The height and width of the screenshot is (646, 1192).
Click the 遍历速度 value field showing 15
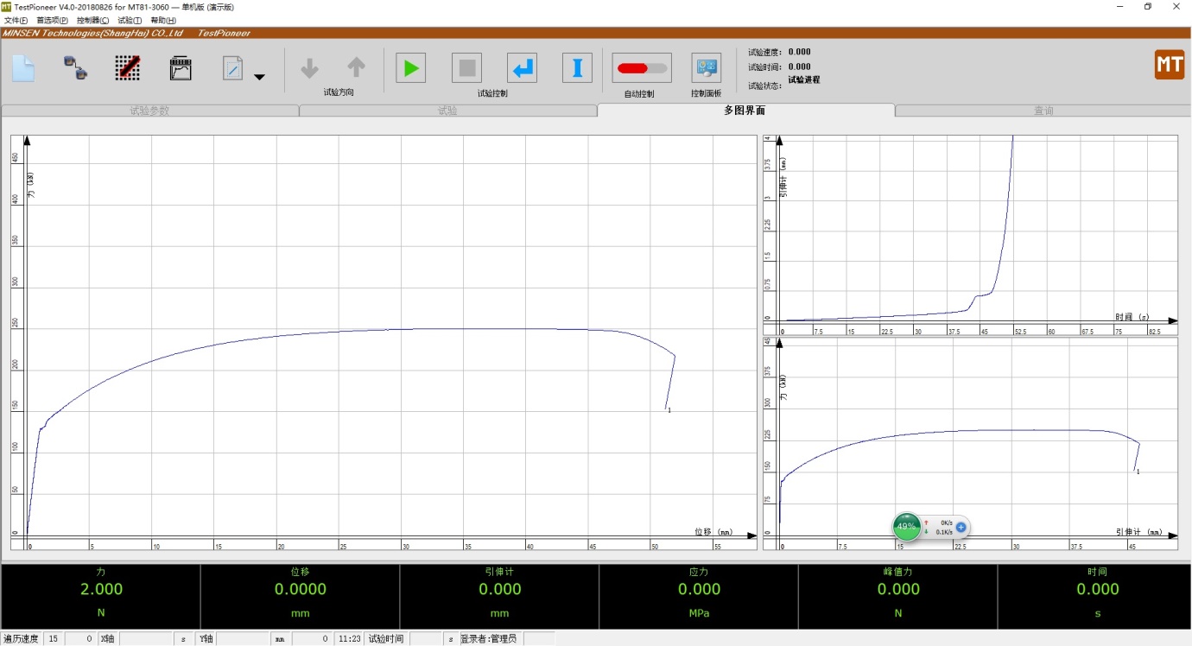(54, 639)
